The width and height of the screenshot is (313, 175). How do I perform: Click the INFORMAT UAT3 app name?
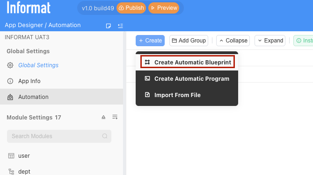tap(27, 37)
